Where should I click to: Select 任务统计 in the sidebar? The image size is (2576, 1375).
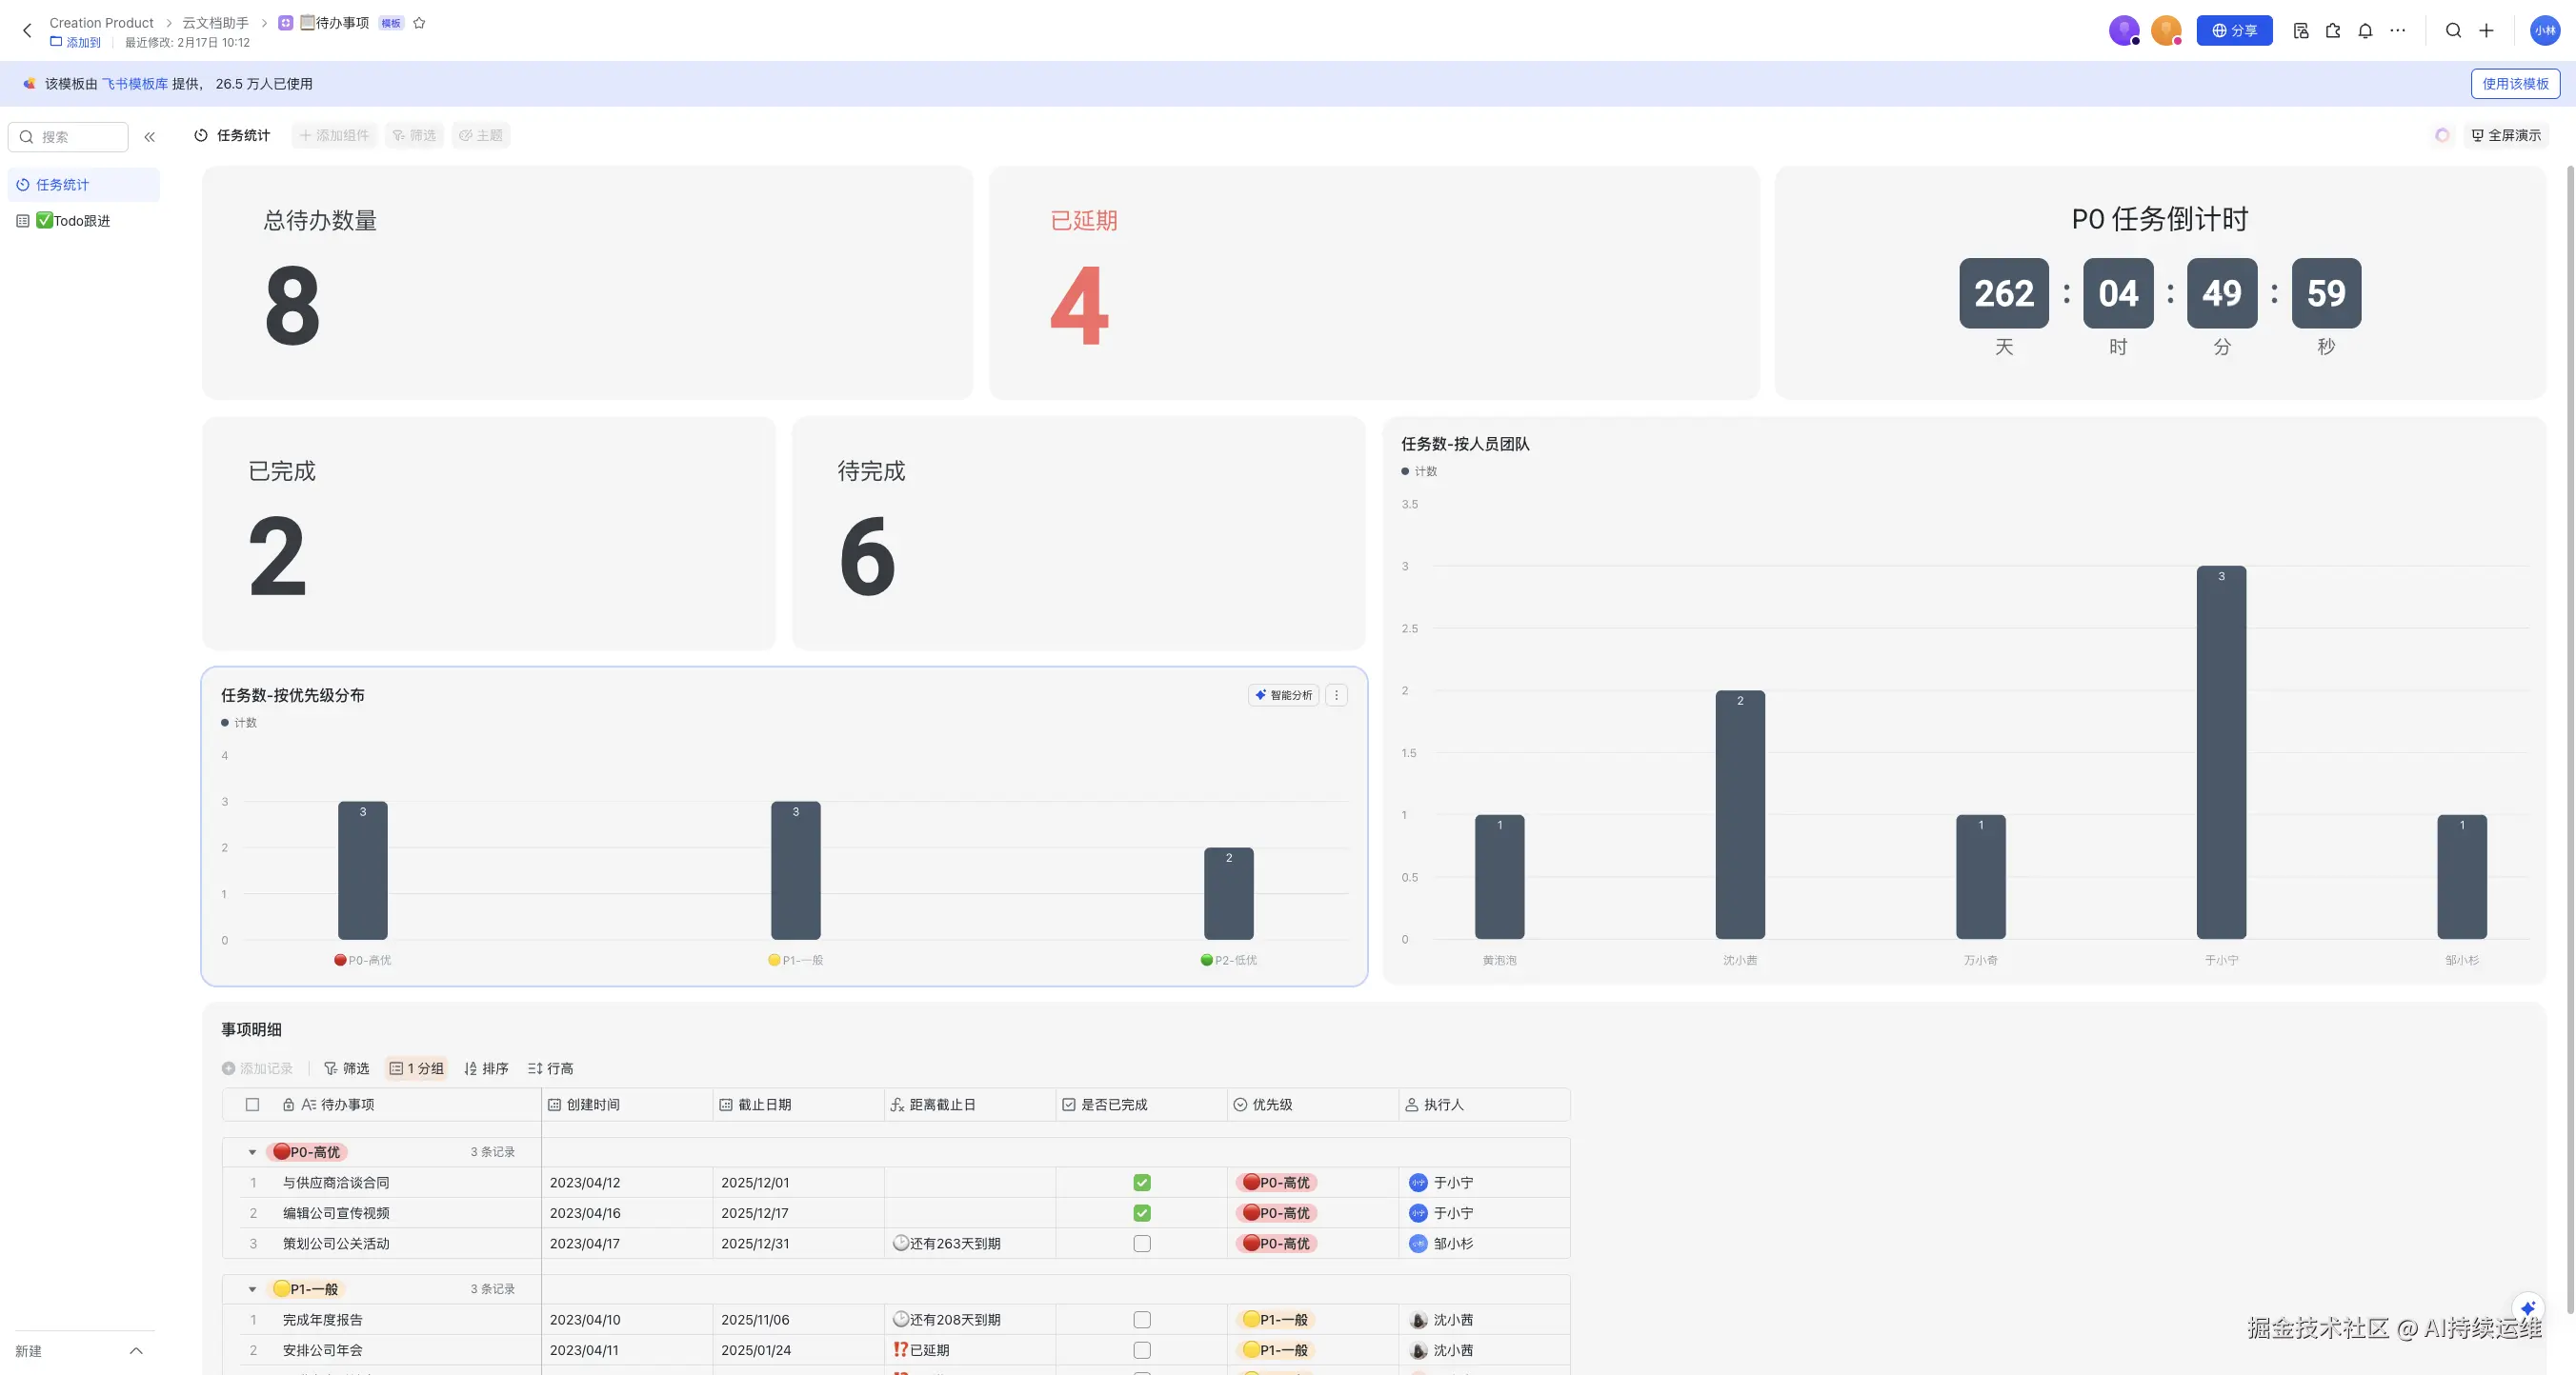(x=62, y=185)
